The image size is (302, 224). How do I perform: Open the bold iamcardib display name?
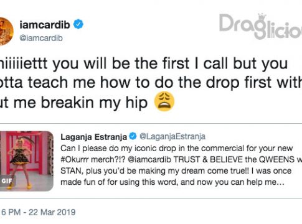(x=45, y=25)
